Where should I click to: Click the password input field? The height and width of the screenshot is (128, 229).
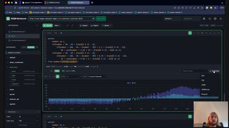[191, 18]
